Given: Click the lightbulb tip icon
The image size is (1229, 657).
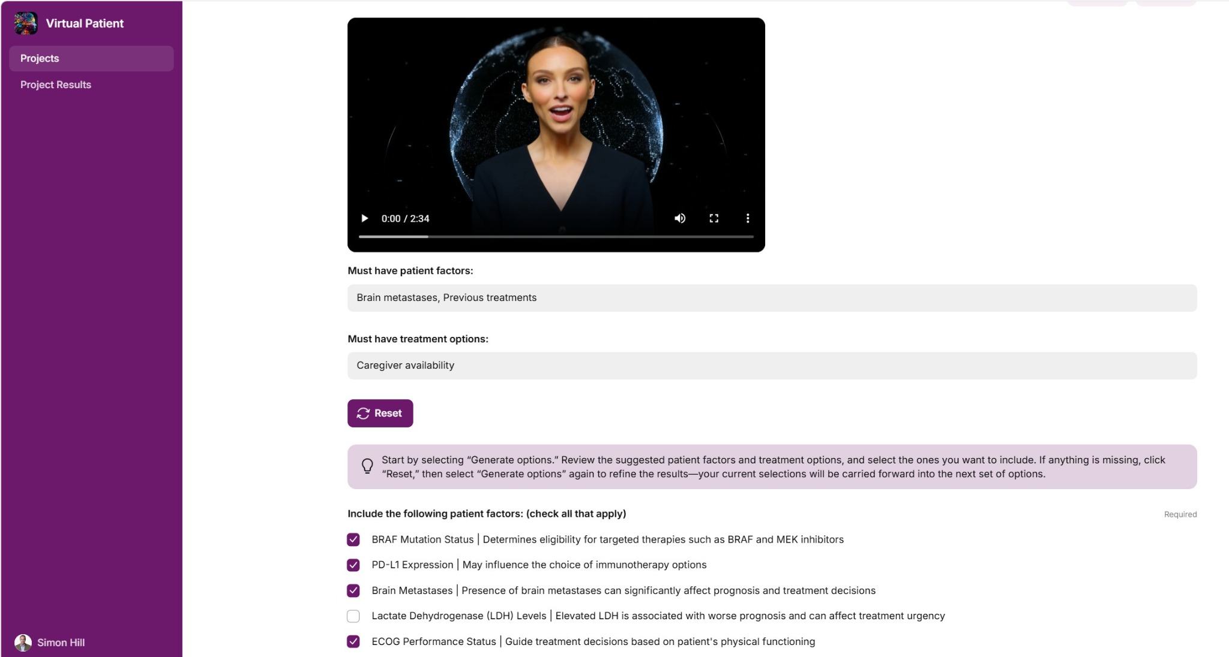Looking at the screenshot, I should pyautogui.click(x=367, y=466).
